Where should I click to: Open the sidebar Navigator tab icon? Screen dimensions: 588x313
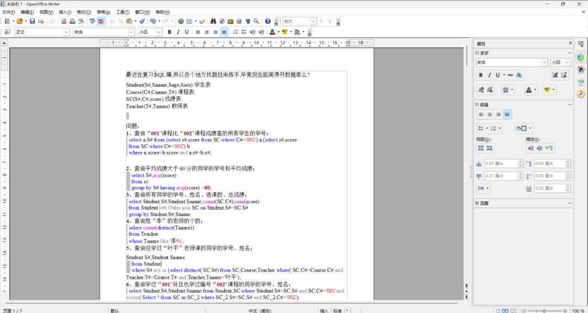581,93
